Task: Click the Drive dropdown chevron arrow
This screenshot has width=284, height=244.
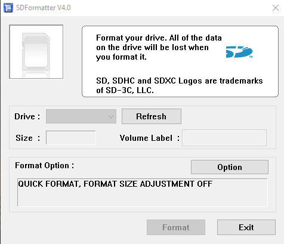Action: [111, 116]
